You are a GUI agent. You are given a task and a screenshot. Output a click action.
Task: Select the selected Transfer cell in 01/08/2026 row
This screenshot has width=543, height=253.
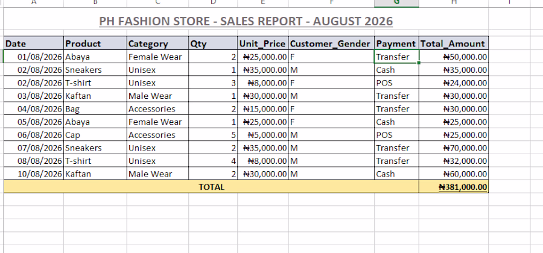coord(396,57)
